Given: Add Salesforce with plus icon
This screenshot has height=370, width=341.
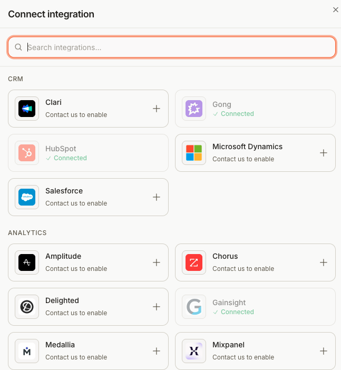Looking at the screenshot, I should [x=157, y=197].
